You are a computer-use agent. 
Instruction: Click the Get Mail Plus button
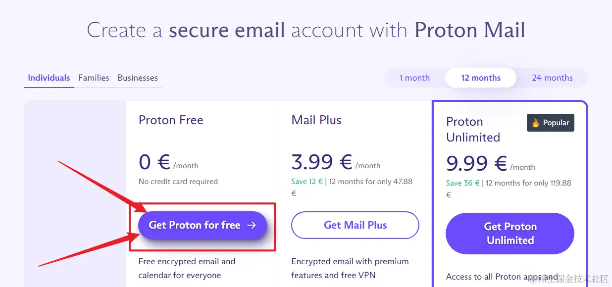(355, 225)
